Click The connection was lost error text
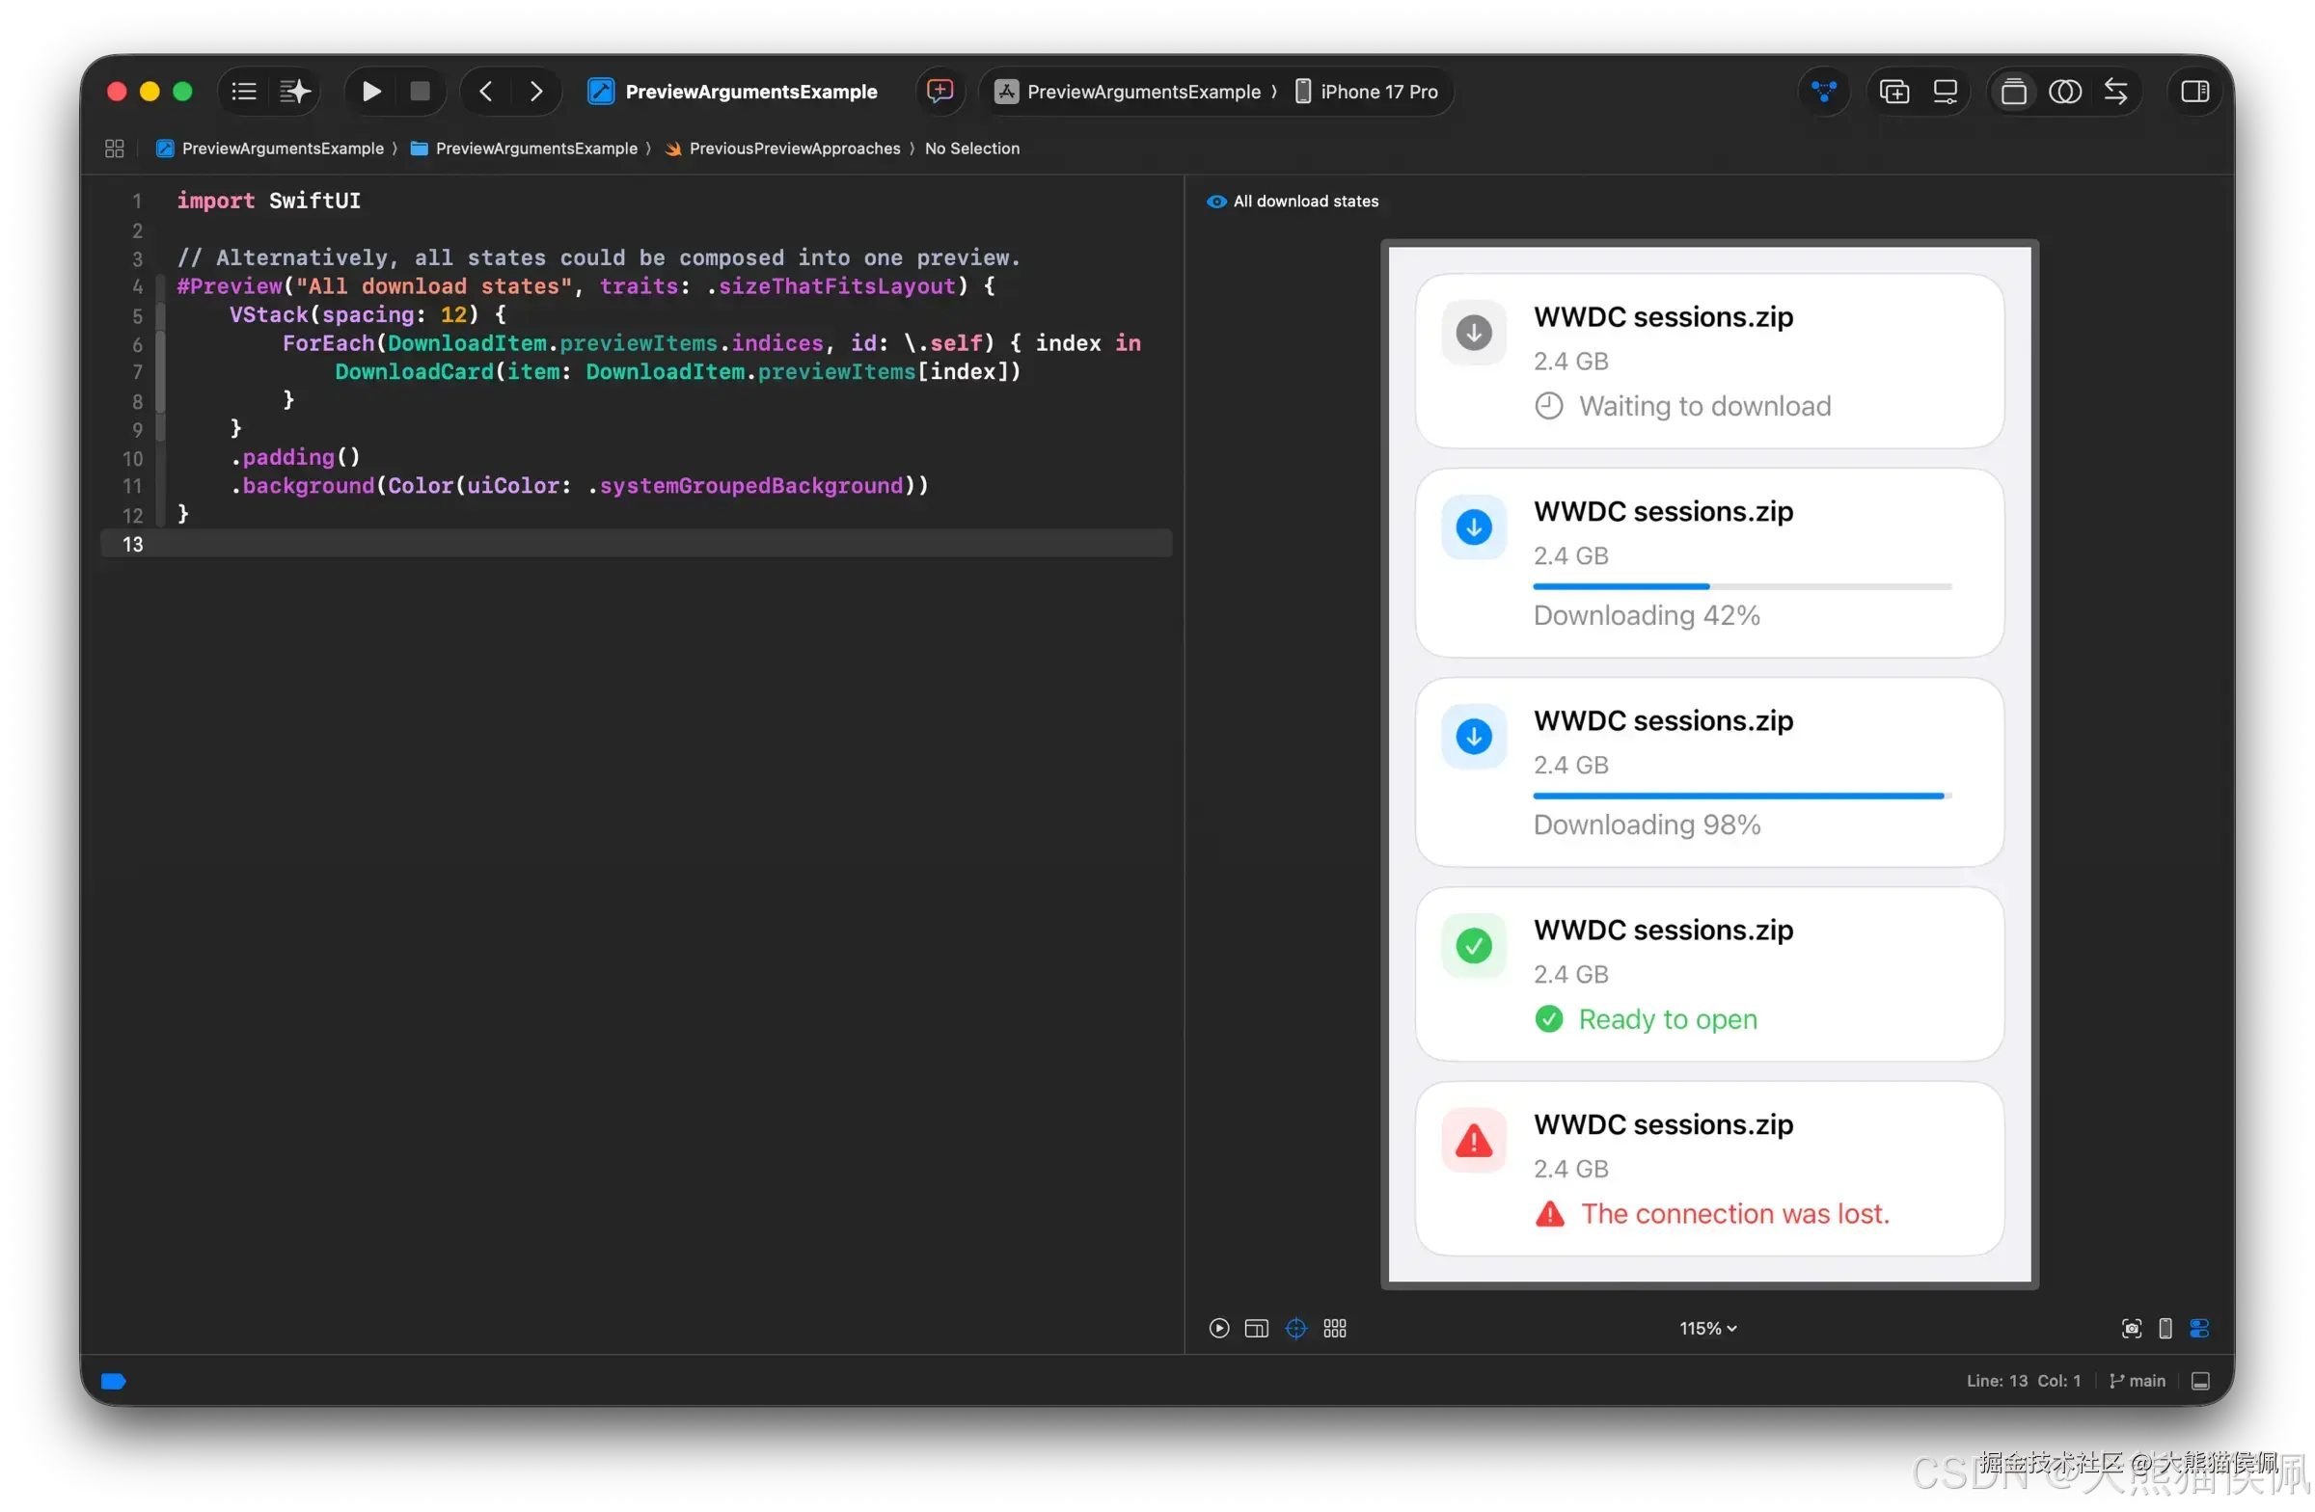This screenshot has height=1512, width=2315. (x=1734, y=1213)
